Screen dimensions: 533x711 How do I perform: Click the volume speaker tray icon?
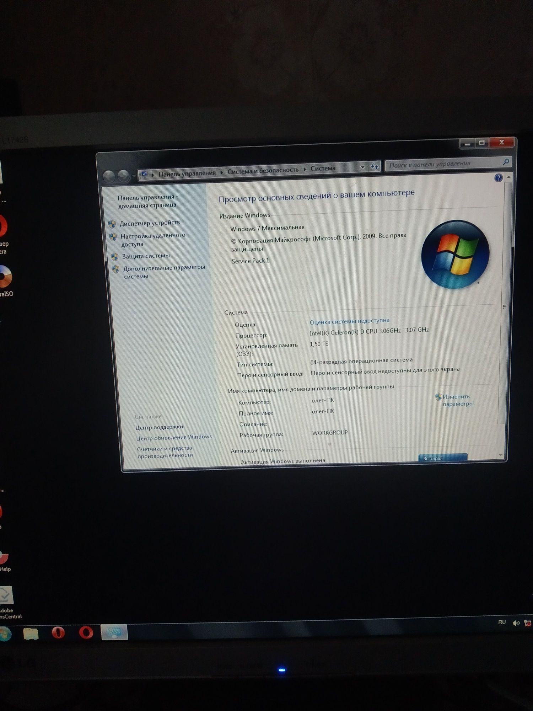click(x=516, y=623)
